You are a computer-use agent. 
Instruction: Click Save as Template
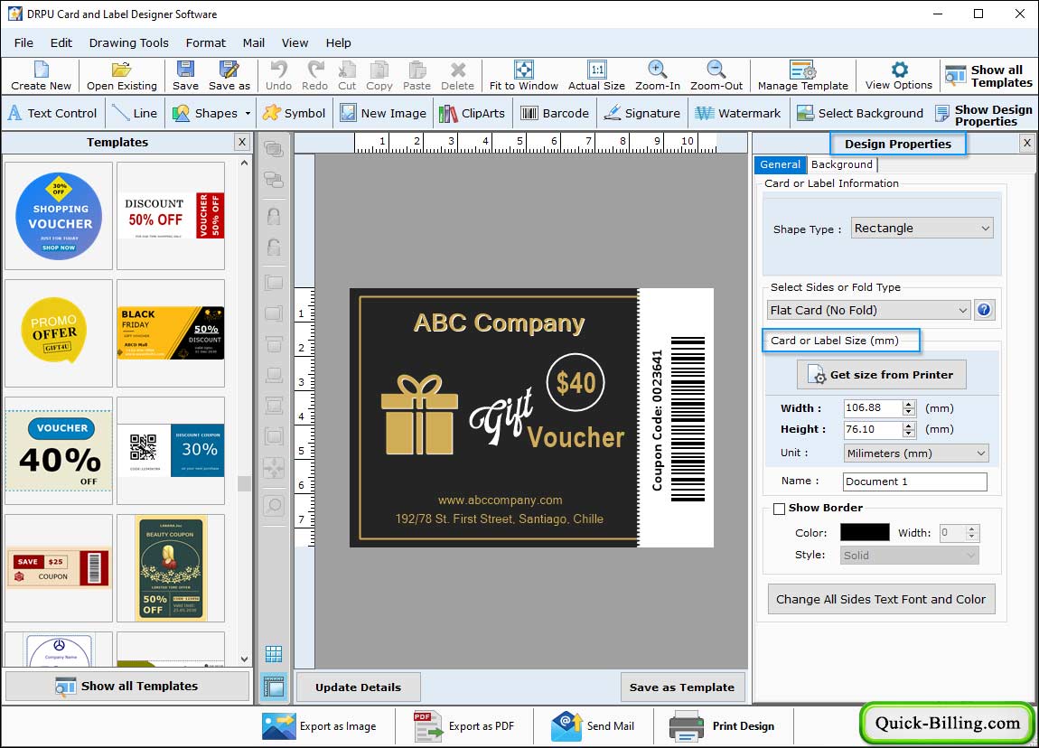pyautogui.click(x=682, y=687)
